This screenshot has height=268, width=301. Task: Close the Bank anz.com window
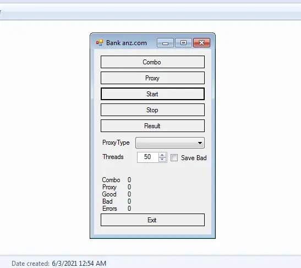[x=201, y=42]
